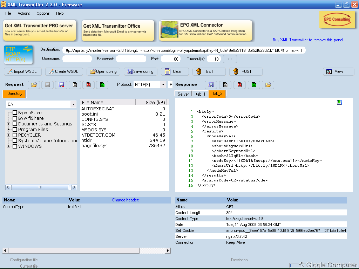Click the EPO XML Connector banner
The image size is (359, 269).
click(205, 30)
